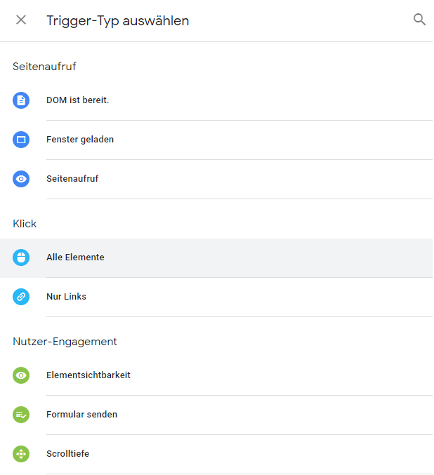Click the Scrolltiefe arrows icon
This screenshot has width=434, height=475.
[x=21, y=454]
